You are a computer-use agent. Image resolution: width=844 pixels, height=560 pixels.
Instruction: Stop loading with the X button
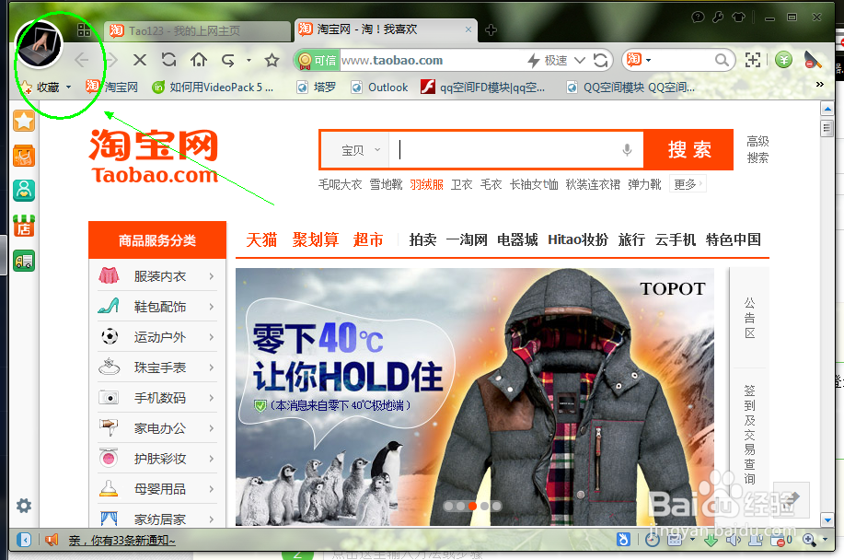pyautogui.click(x=140, y=60)
